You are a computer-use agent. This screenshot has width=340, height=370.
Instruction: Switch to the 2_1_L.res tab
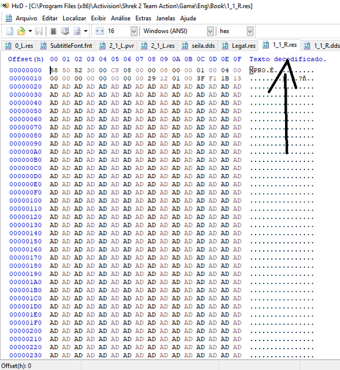pos(158,46)
